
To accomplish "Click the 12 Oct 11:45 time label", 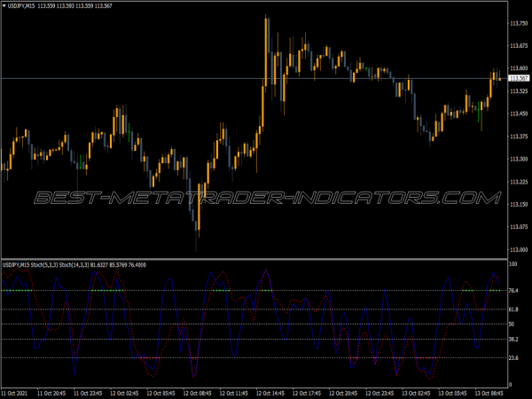I will pos(234,394).
